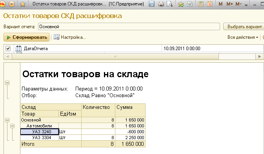Click the Итого row label
The height and width of the screenshot is (154, 264).
(x=28, y=144)
